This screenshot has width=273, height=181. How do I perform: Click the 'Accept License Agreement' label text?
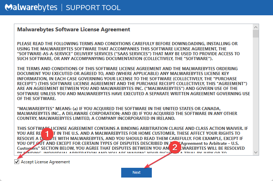click(x=45, y=162)
